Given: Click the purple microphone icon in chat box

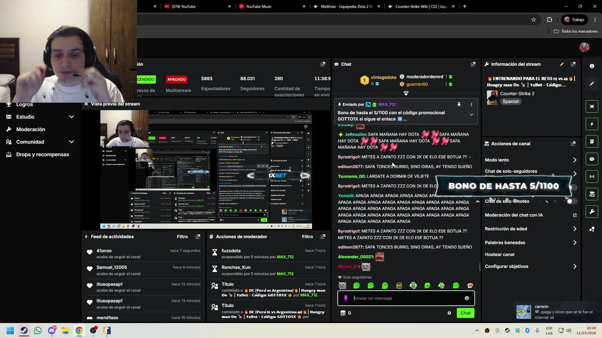Looking at the screenshot, I should [346, 298].
